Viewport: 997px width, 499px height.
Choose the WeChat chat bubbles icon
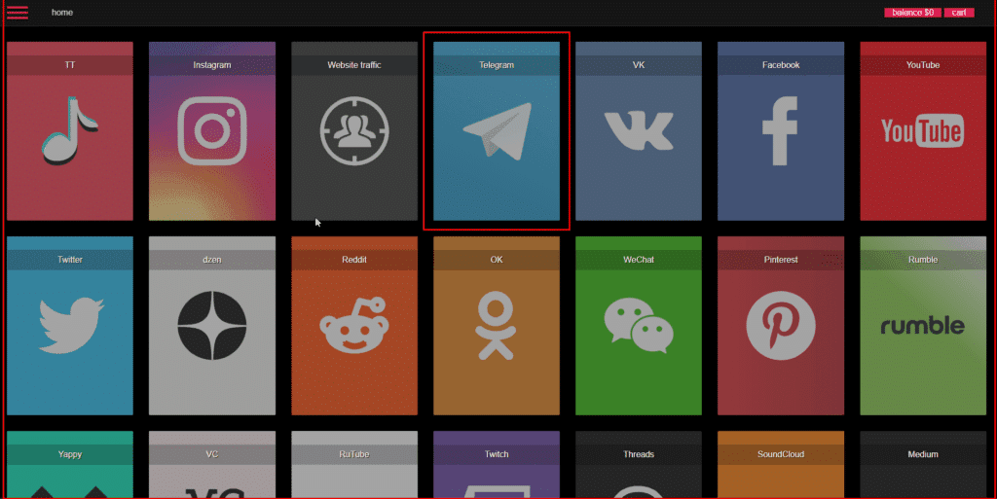point(638,325)
